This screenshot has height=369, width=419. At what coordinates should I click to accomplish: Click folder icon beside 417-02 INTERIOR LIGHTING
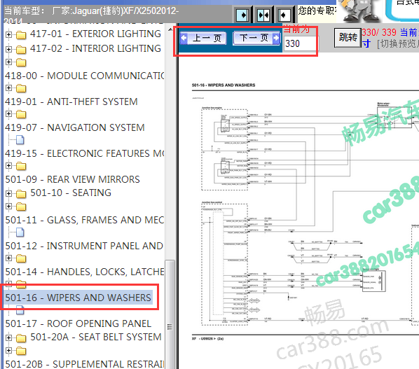pyautogui.click(x=21, y=50)
